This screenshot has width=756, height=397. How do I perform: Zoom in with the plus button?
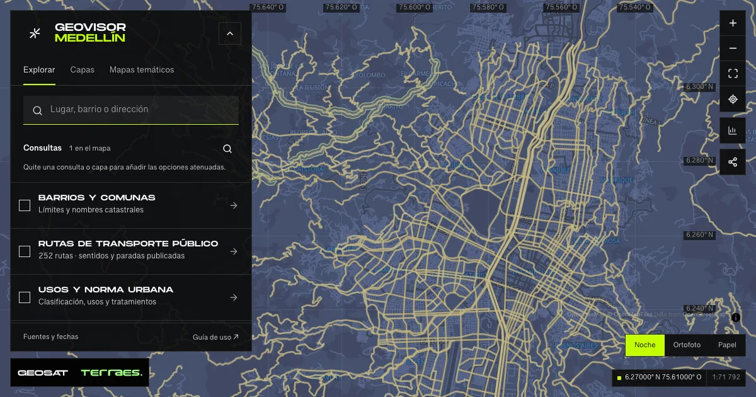click(733, 23)
